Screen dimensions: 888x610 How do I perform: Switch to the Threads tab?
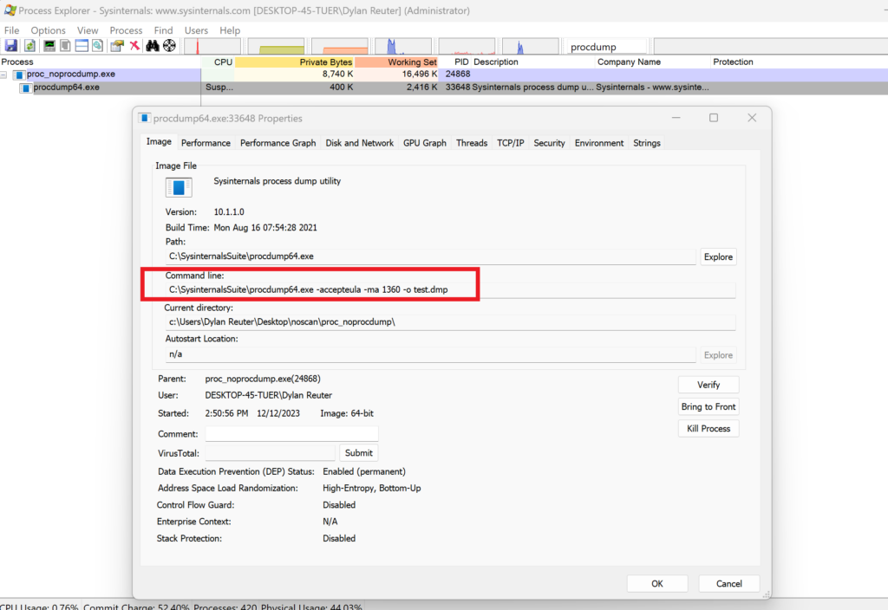pos(472,143)
